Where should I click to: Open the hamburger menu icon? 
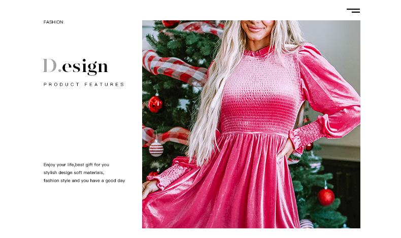pyautogui.click(x=353, y=11)
